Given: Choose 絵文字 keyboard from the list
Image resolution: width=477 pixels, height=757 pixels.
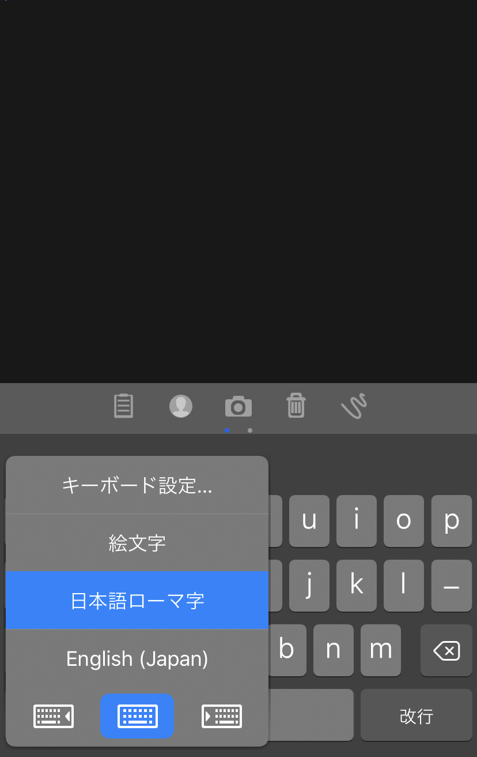Looking at the screenshot, I should pyautogui.click(x=137, y=543).
